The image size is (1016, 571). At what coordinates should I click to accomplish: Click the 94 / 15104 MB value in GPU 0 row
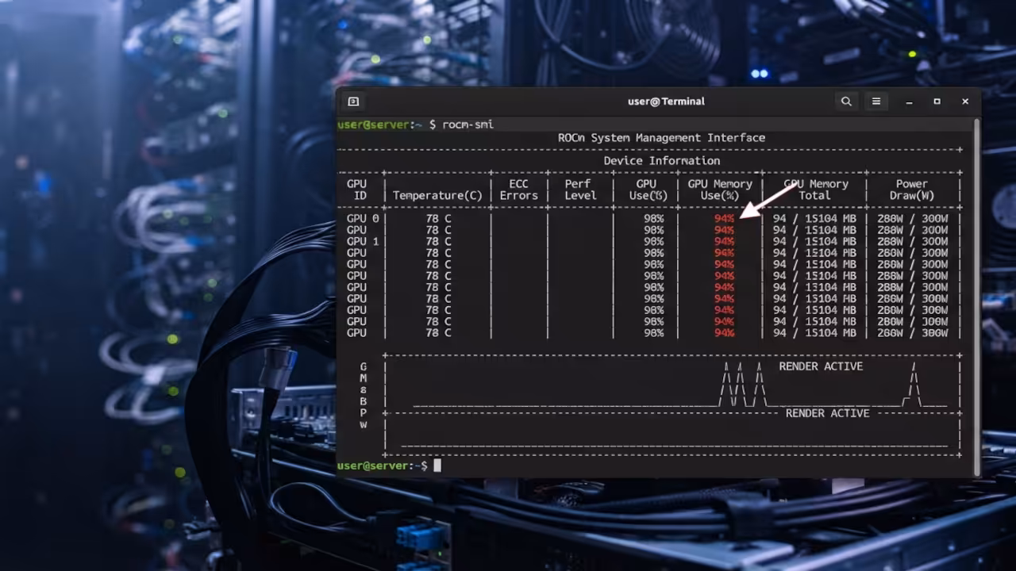pos(814,219)
